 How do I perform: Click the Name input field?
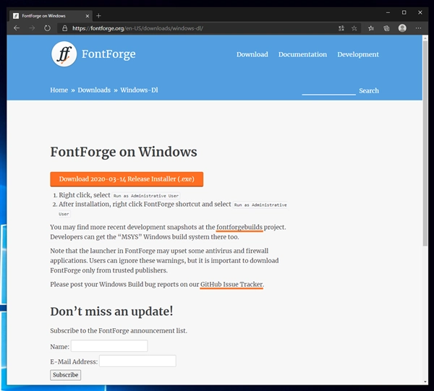pyautogui.click(x=109, y=346)
